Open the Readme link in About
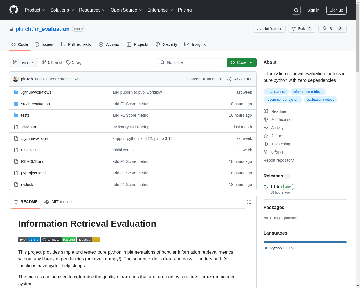 [275, 111]
